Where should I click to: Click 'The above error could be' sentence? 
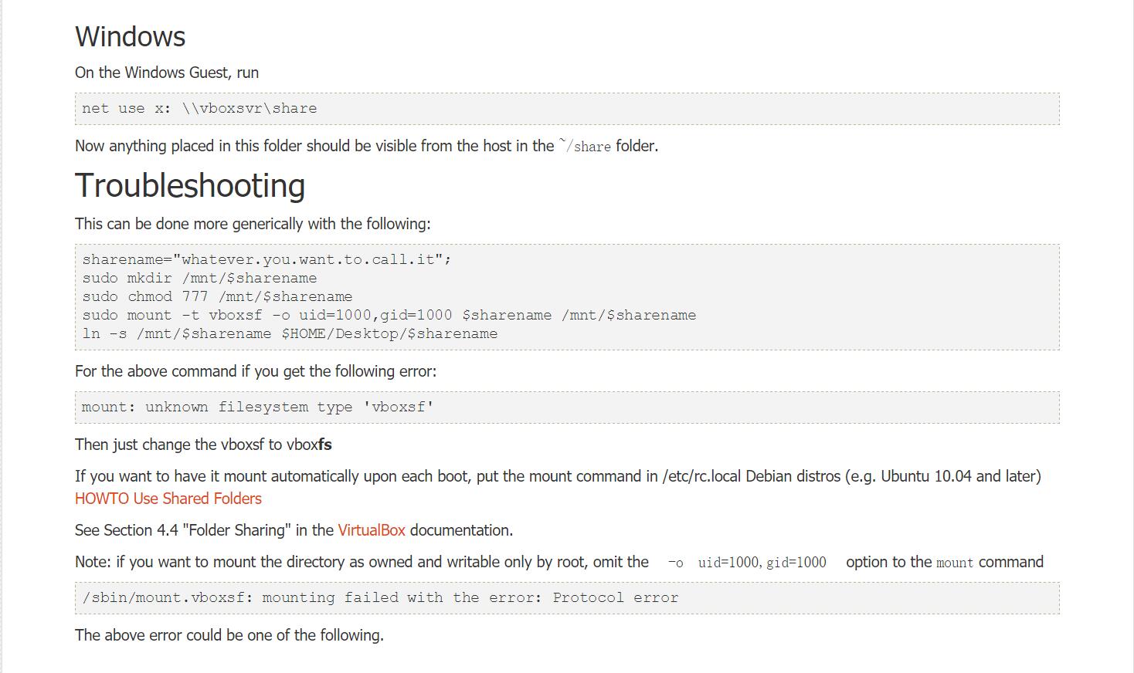(229, 635)
